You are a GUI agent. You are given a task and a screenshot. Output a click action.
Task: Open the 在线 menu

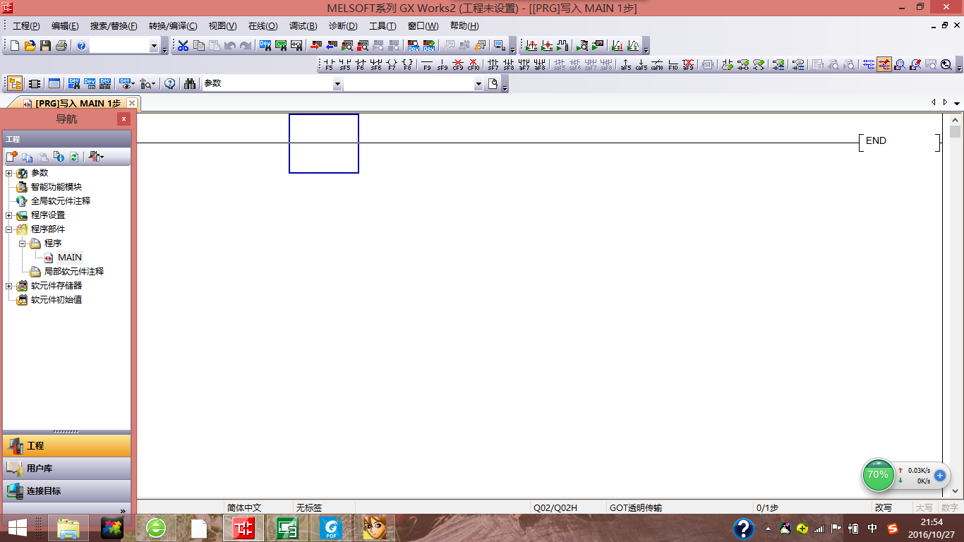[x=263, y=26]
